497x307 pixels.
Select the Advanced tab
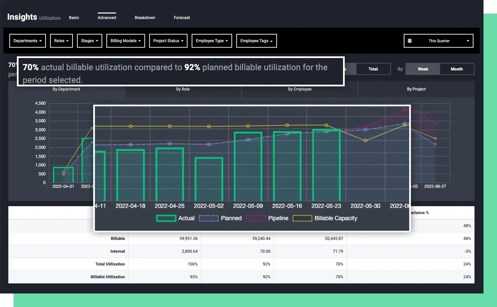tap(107, 18)
